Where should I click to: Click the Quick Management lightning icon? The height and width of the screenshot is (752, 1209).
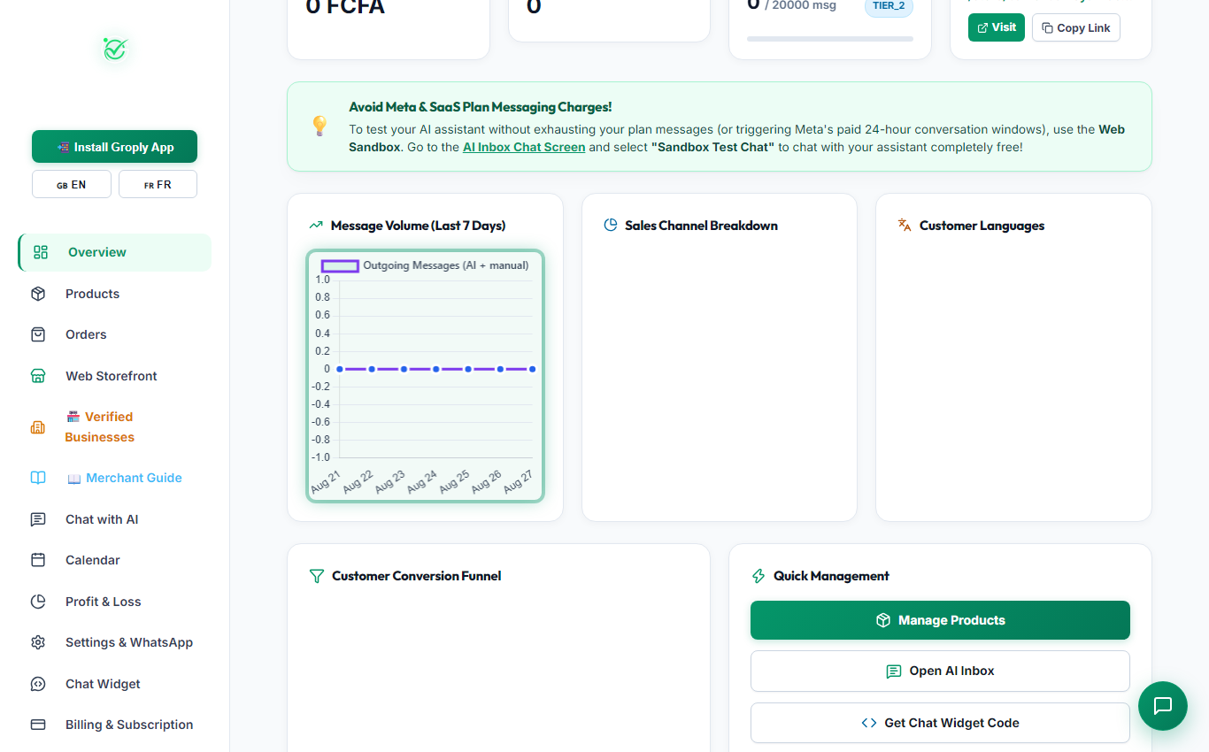tap(759, 576)
